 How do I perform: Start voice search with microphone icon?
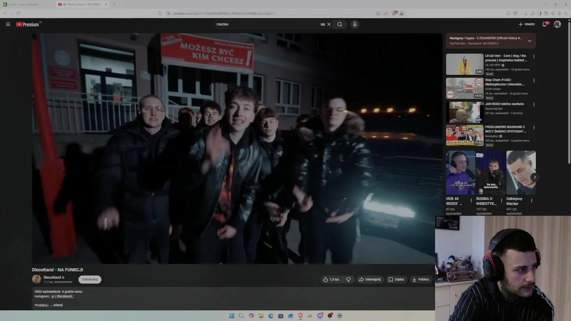tap(355, 25)
